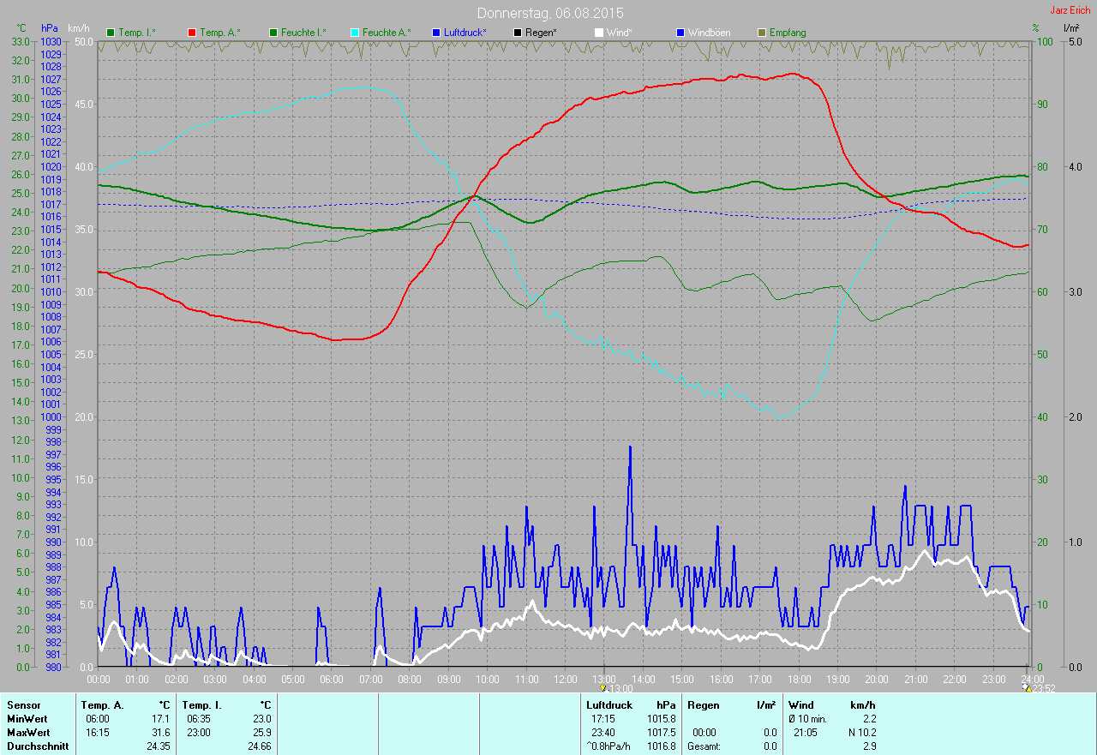The height and width of the screenshot is (755, 1097).
Task: Select the Wind column header in table
Action: (800, 705)
